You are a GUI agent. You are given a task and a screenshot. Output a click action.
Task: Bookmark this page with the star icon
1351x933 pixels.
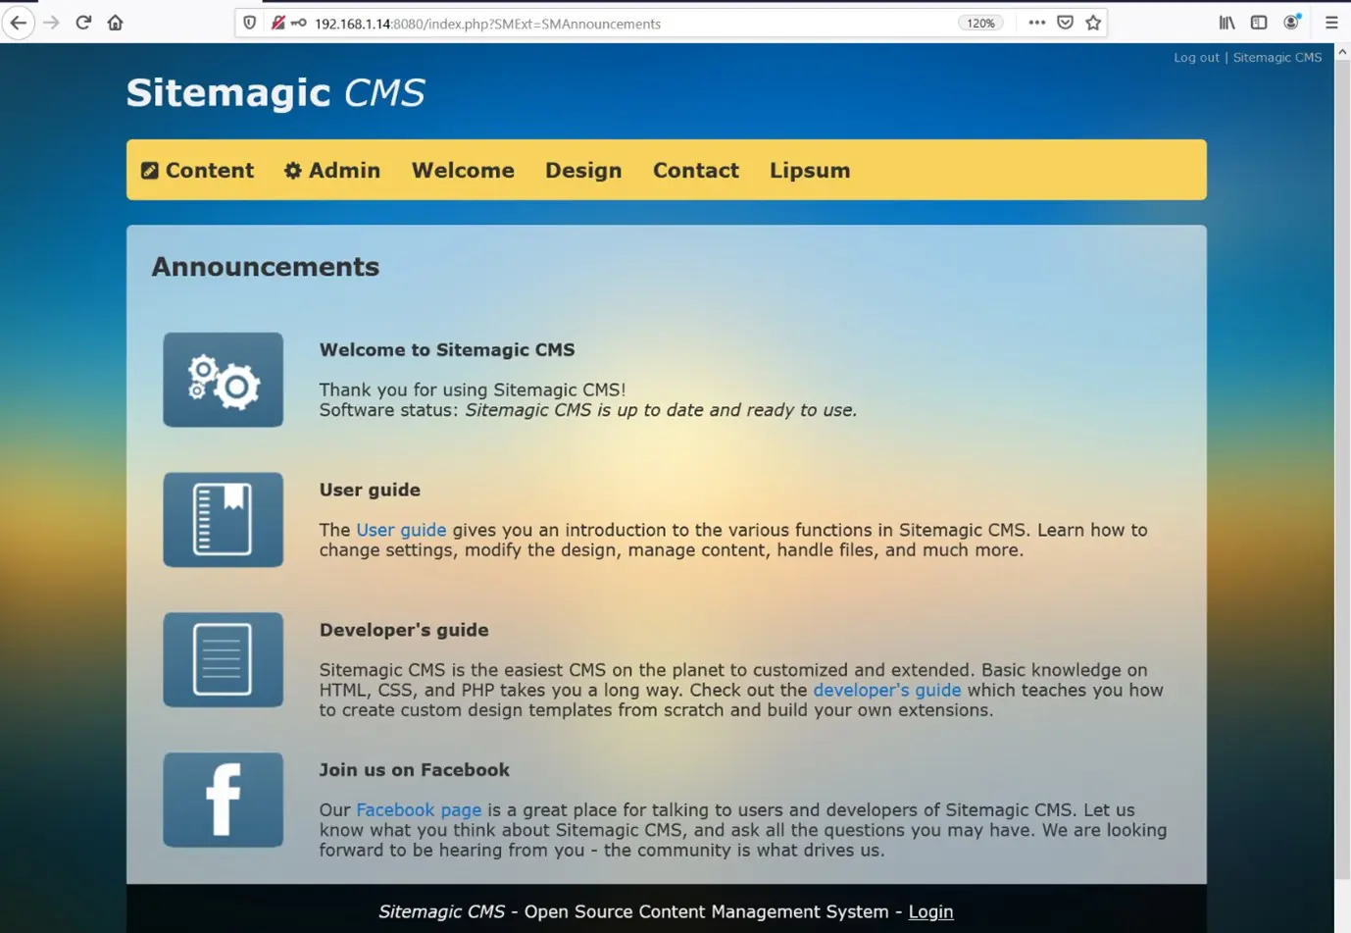point(1093,23)
